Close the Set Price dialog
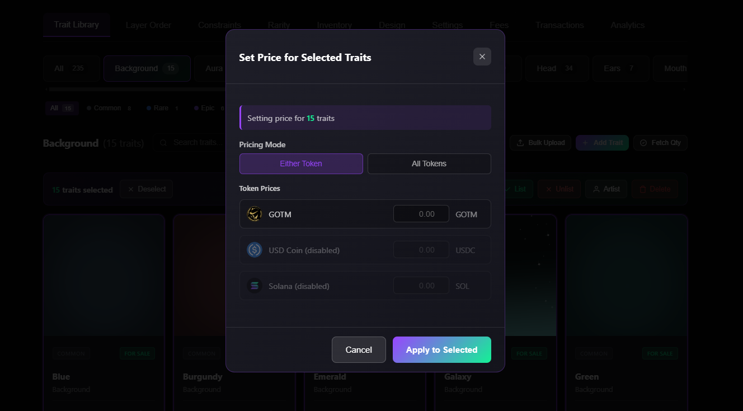The height and width of the screenshot is (411, 743). pyautogui.click(x=482, y=57)
